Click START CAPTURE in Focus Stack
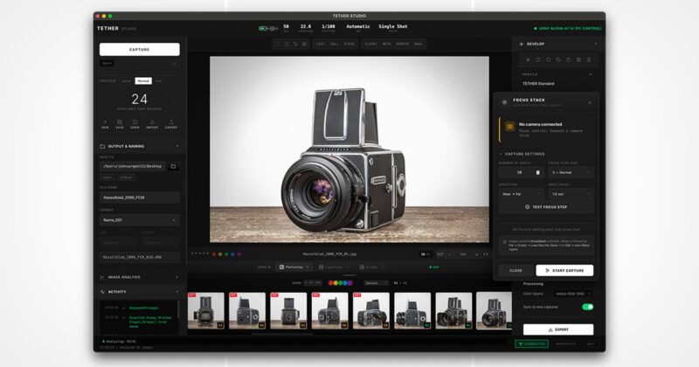 pyautogui.click(x=564, y=270)
